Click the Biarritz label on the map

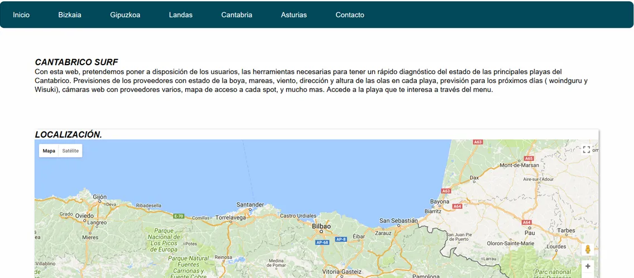[x=433, y=211]
